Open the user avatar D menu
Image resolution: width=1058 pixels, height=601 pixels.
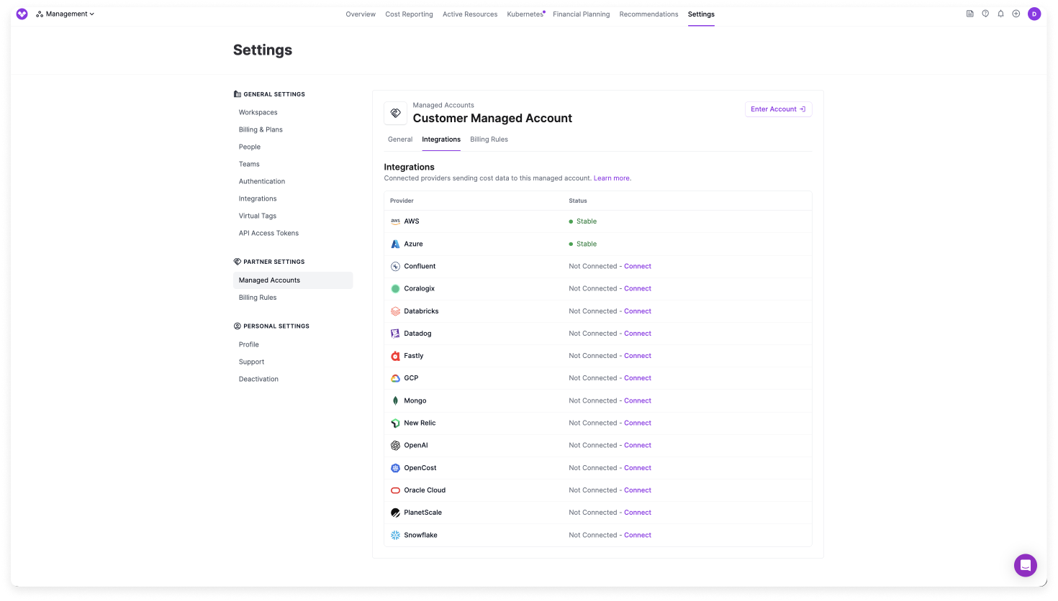pyautogui.click(x=1034, y=14)
